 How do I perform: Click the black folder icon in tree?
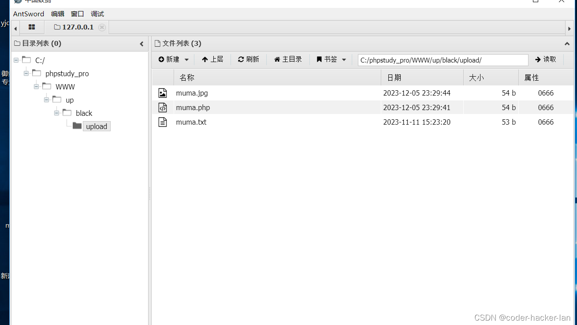coord(67,113)
